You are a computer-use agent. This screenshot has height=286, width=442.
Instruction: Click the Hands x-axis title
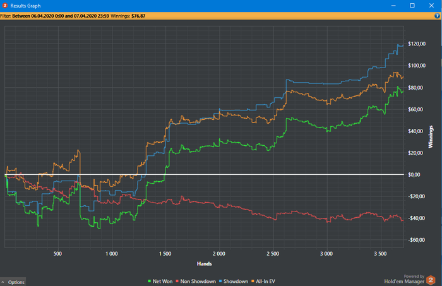205,264
